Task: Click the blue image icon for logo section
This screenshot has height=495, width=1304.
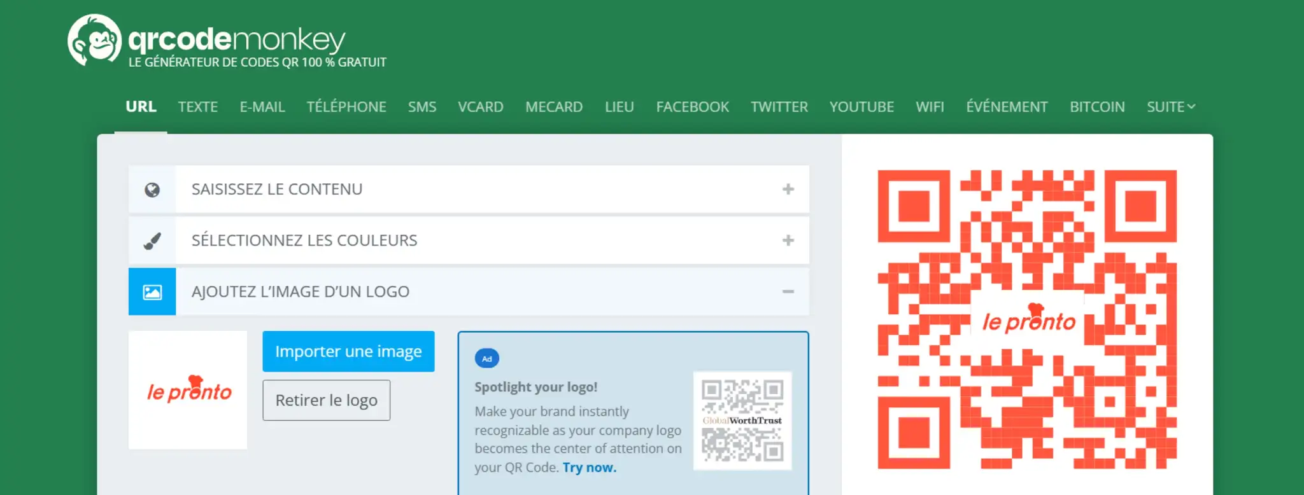Action: tap(152, 292)
